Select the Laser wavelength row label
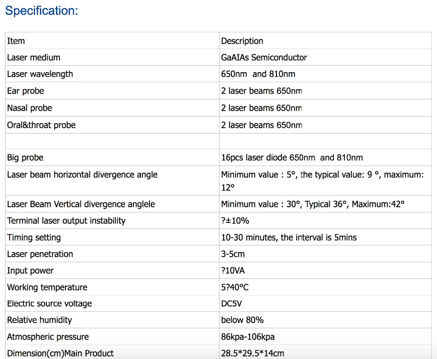Screen dimensions: 437x359 click(x=40, y=74)
